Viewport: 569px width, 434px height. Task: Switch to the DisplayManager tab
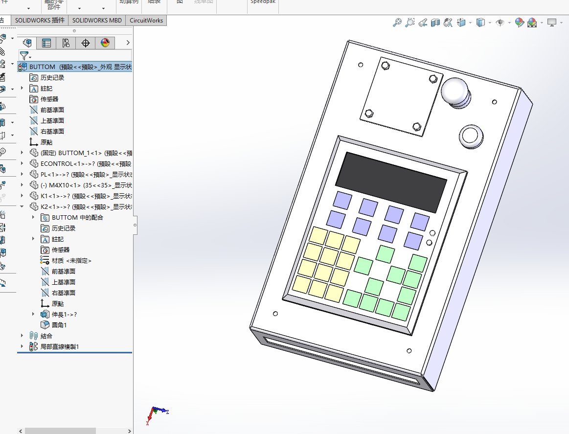105,43
